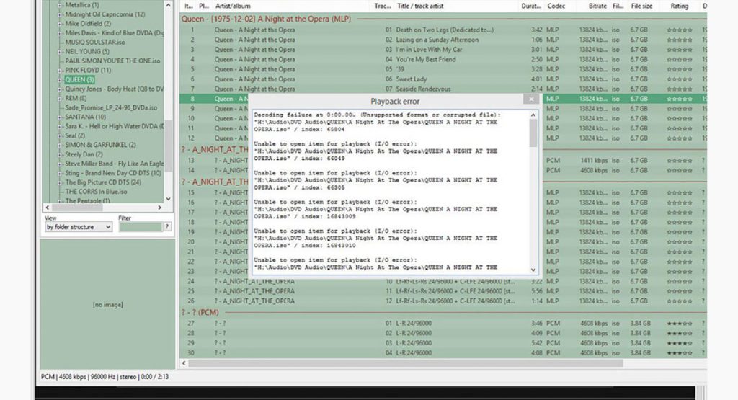Select playlist item 30 with duration 4:08
This screenshot has height=400, width=738.
pyautogui.click(x=443, y=352)
